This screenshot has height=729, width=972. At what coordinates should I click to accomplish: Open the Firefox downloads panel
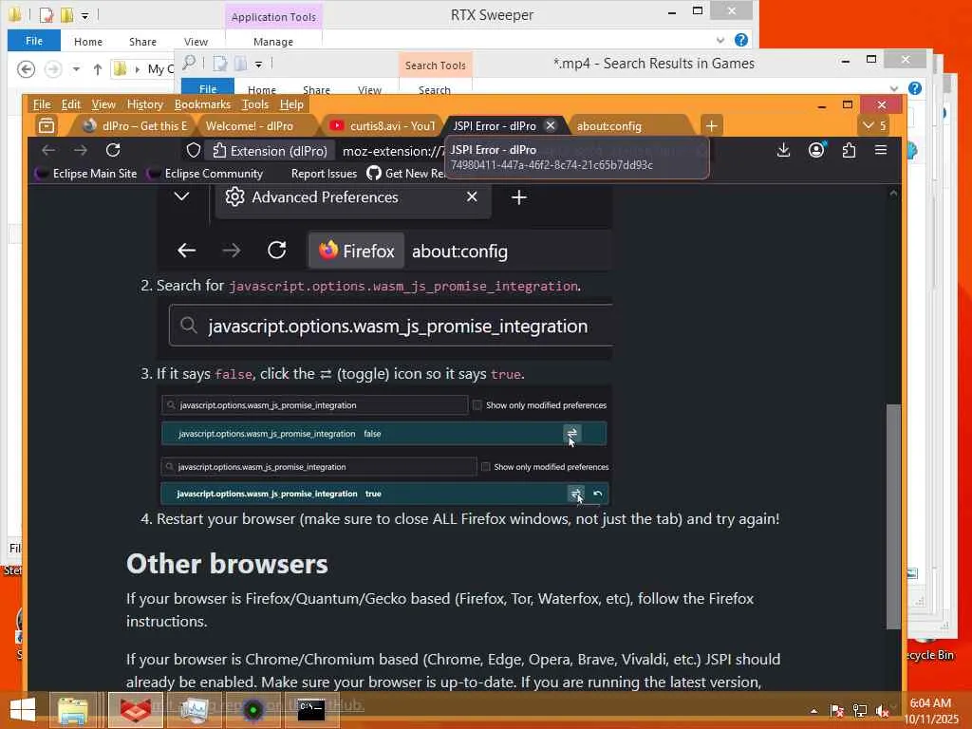tap(783, 150)
